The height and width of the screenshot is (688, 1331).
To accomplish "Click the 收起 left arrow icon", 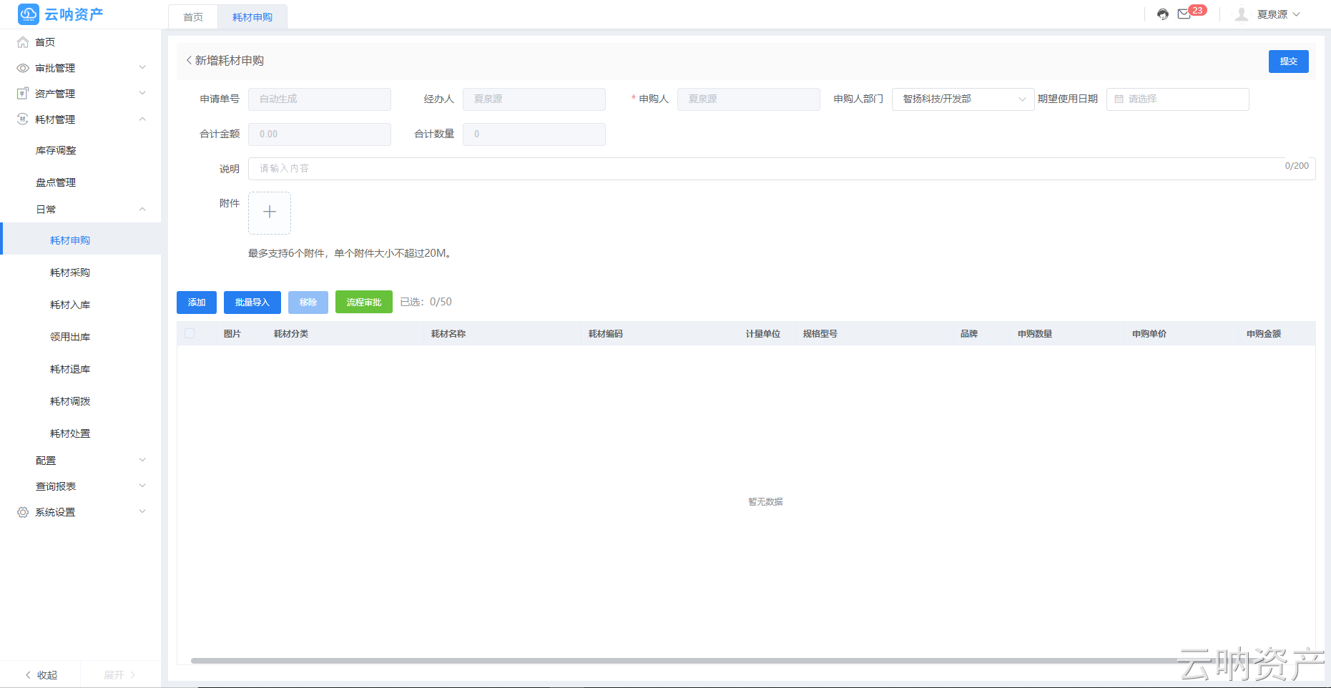I will click(x=28, y=674).
